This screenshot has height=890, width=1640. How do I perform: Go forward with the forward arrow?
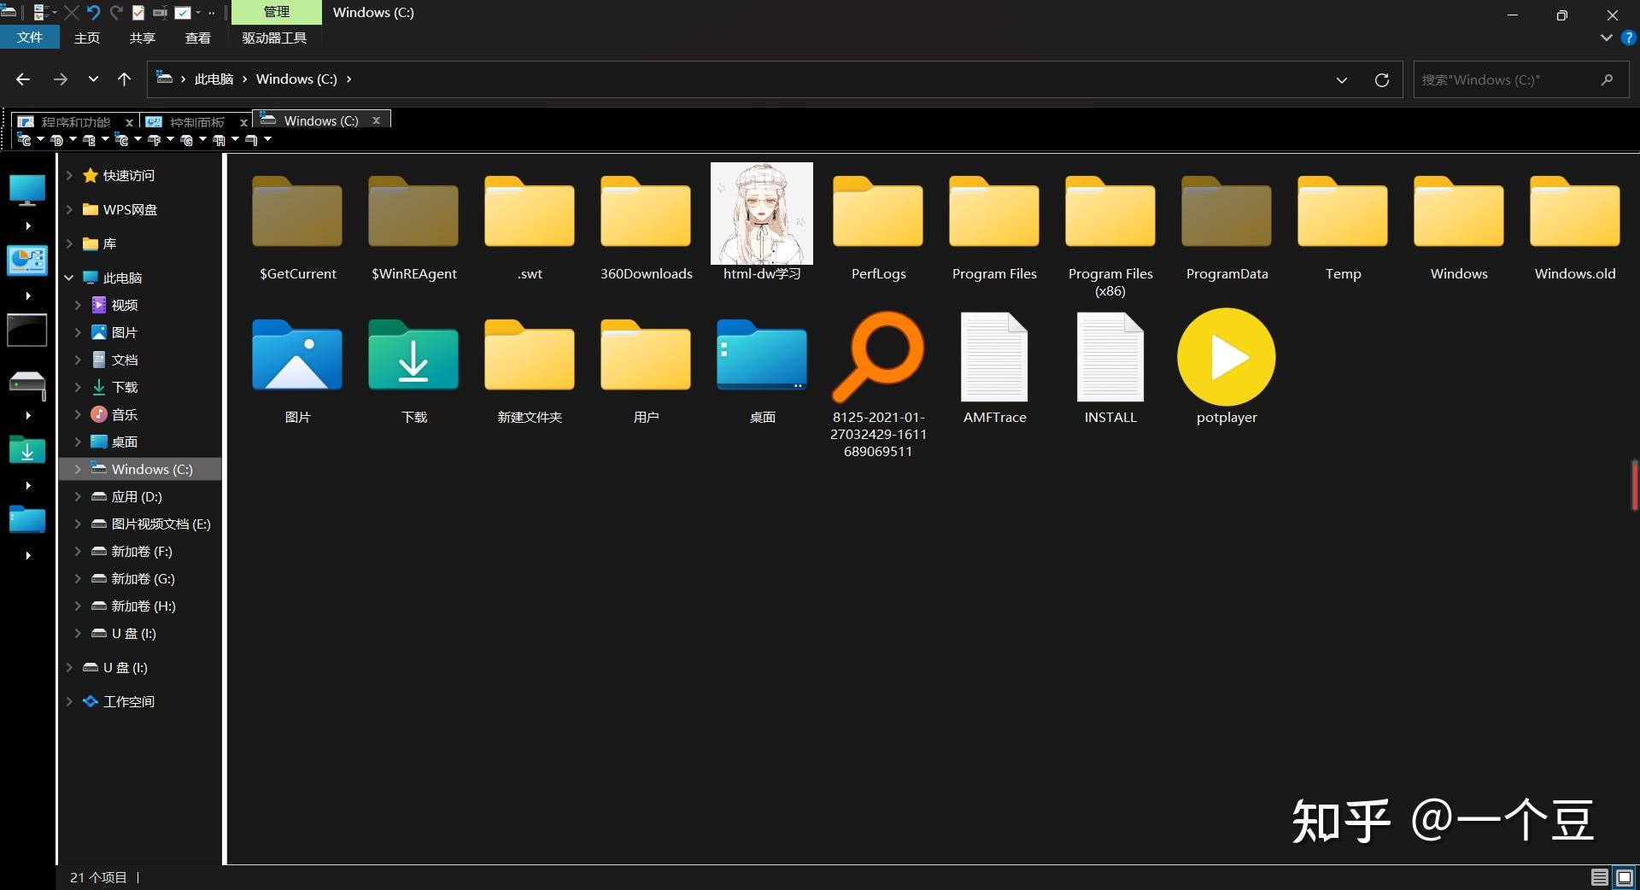click(61, 79)
